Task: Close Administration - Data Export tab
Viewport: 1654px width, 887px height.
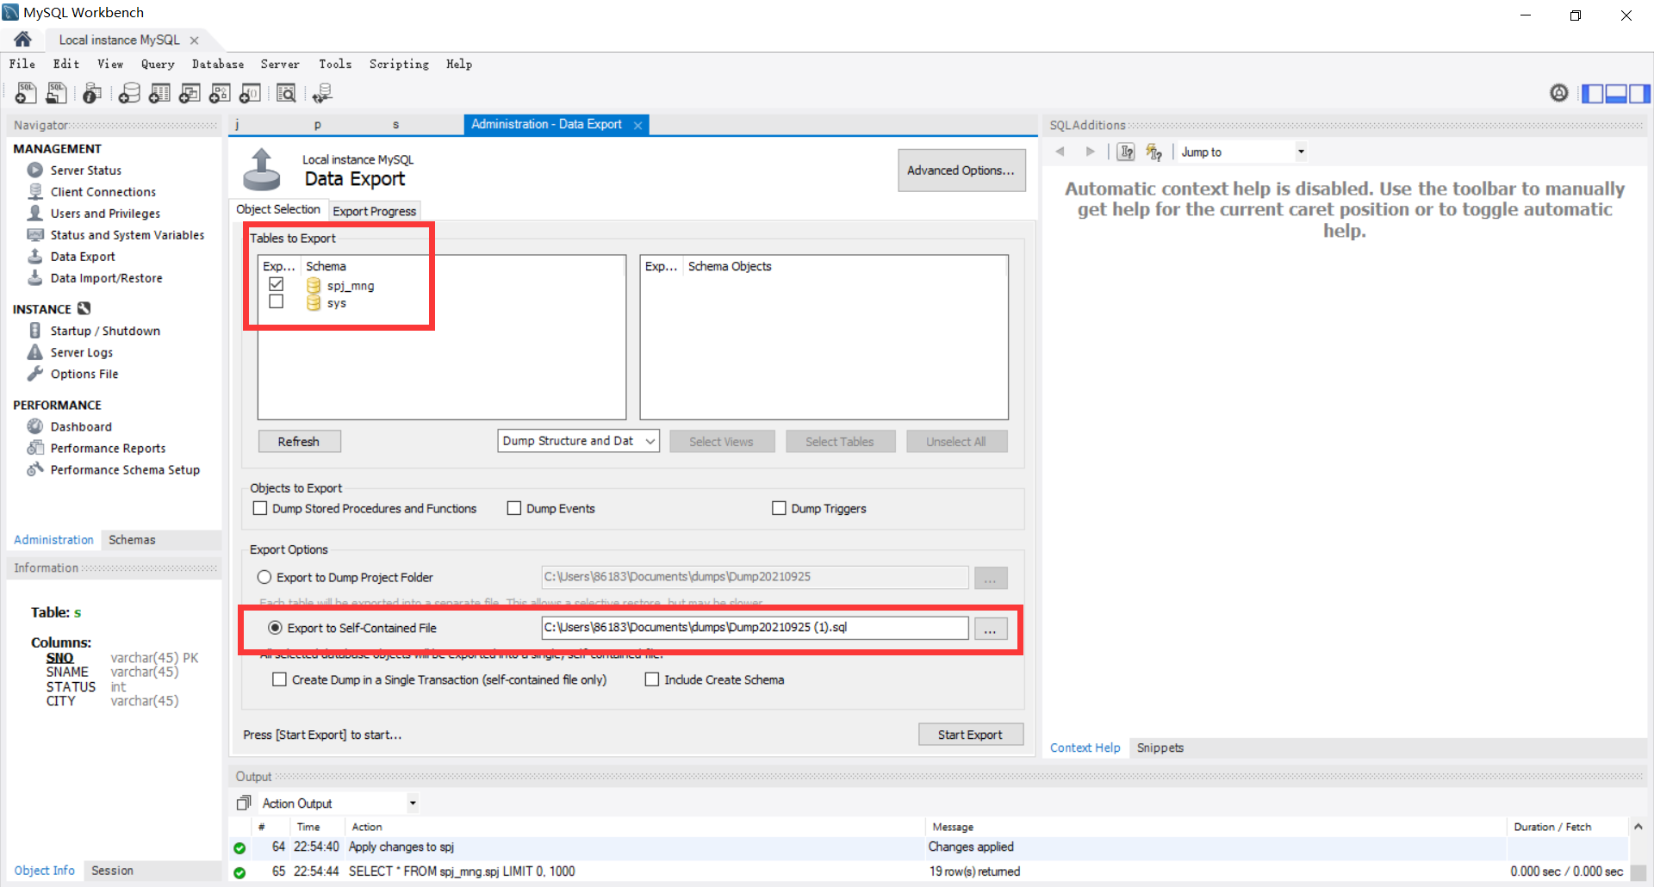Action: (638, 126)
